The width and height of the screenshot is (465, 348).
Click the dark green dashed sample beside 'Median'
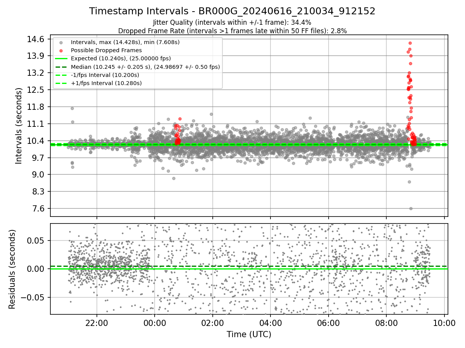click(x=62, y=67)
